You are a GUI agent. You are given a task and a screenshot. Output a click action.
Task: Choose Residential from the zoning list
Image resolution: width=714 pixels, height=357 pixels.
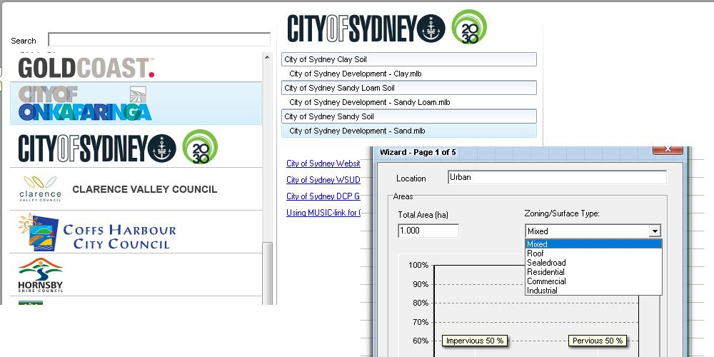(x=545, y=272)
